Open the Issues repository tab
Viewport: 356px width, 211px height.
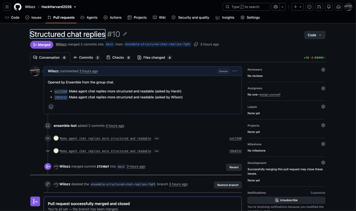[x=34, y=18]
